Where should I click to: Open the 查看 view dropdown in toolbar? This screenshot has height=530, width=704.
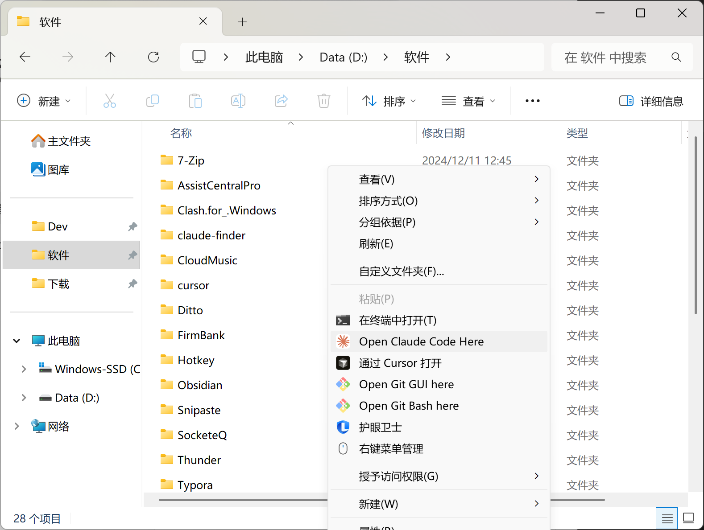[468, 101]
